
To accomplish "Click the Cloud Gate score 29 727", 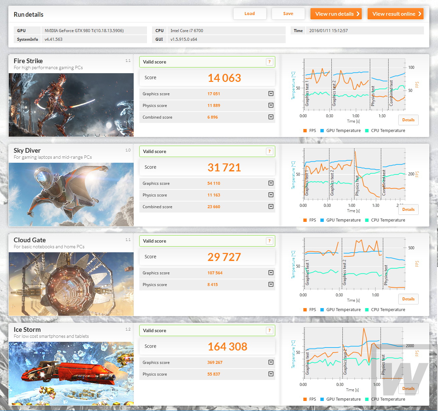I will (x=224, y=257).
